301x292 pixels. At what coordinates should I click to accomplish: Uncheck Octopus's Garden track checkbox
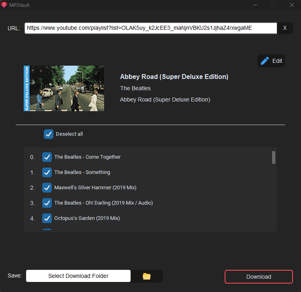click(x=47, y=218)
